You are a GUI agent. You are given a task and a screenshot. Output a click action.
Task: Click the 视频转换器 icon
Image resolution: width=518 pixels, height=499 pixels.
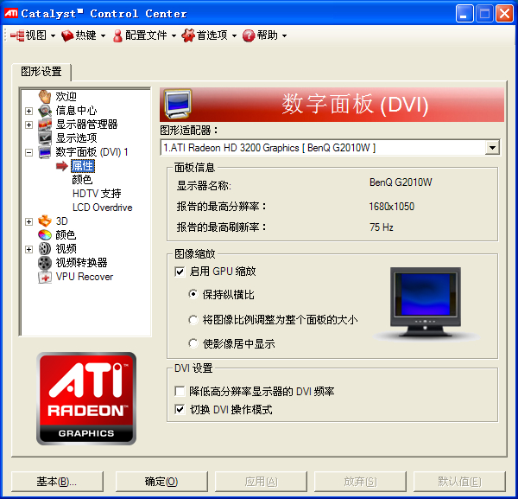(x=45, y=263)
